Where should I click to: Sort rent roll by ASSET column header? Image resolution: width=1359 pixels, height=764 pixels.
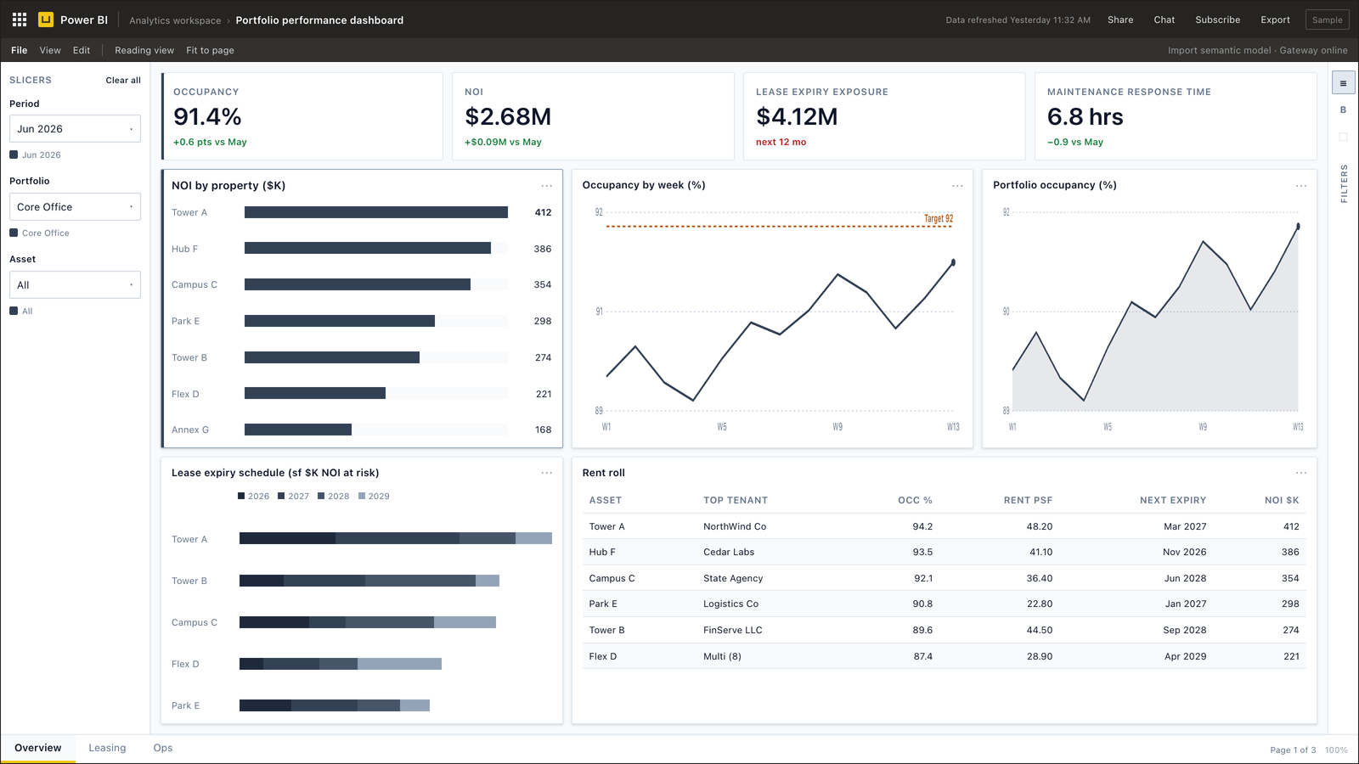pos(606,500)
